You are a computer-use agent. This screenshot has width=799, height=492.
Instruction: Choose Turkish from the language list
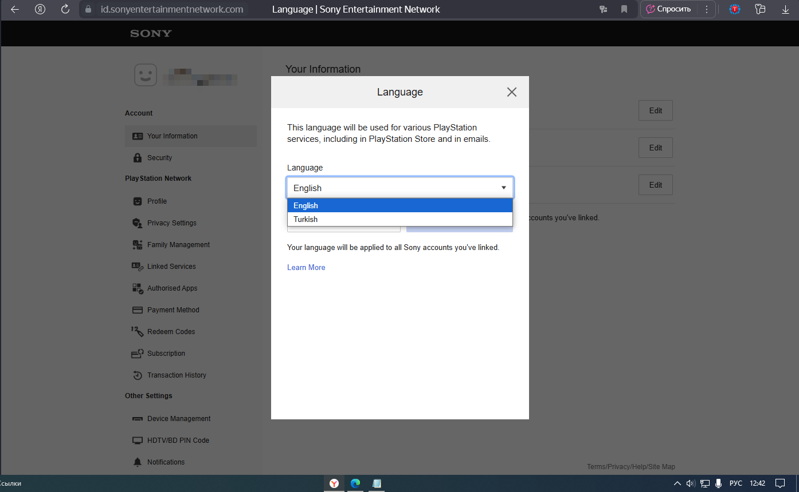tap(399, 219)
